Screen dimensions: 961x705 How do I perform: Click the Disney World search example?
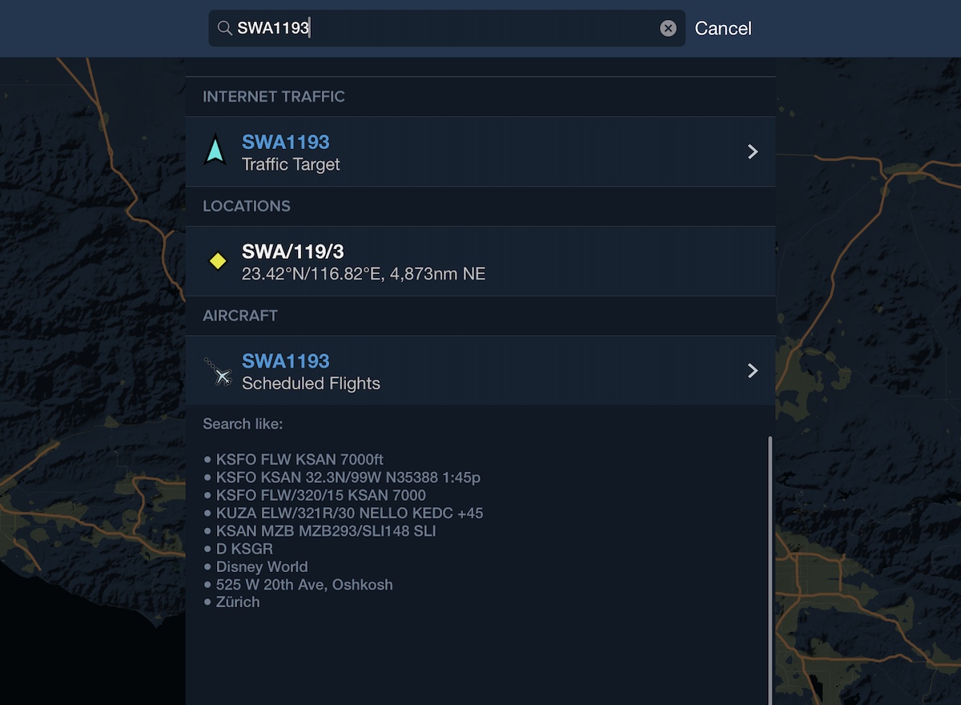[261, 566]
